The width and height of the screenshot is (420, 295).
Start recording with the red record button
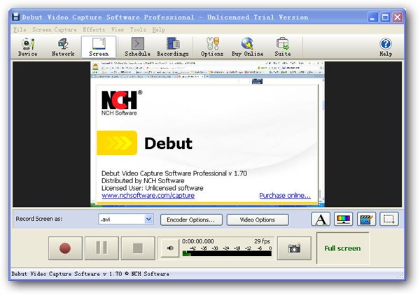pos(65,248)
